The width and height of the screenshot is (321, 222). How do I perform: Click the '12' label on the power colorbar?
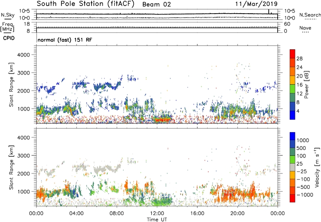point(299,94)
